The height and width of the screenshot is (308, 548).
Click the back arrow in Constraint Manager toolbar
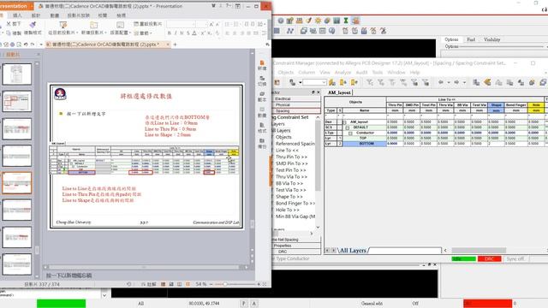pos(441,82)
